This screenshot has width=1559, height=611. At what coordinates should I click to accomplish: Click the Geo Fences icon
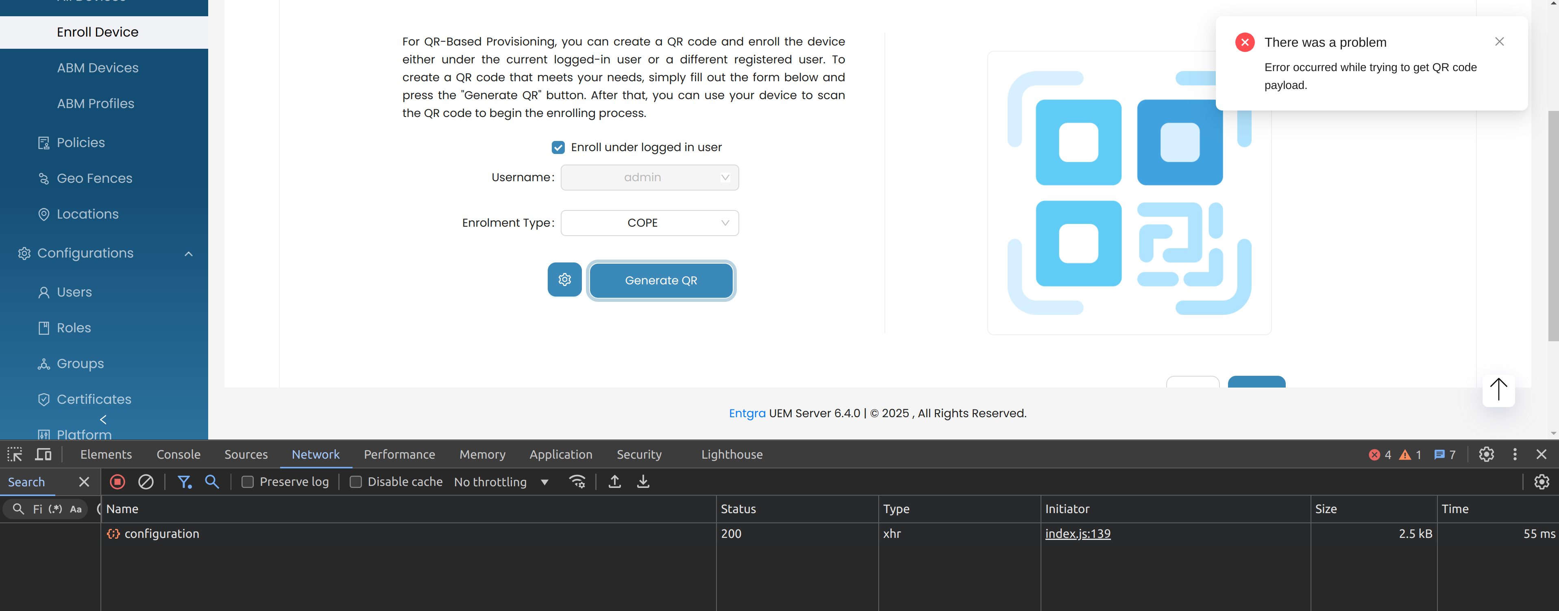[44, 179]
